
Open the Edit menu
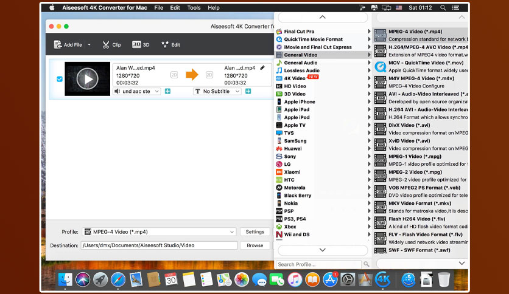click(175, 7)
